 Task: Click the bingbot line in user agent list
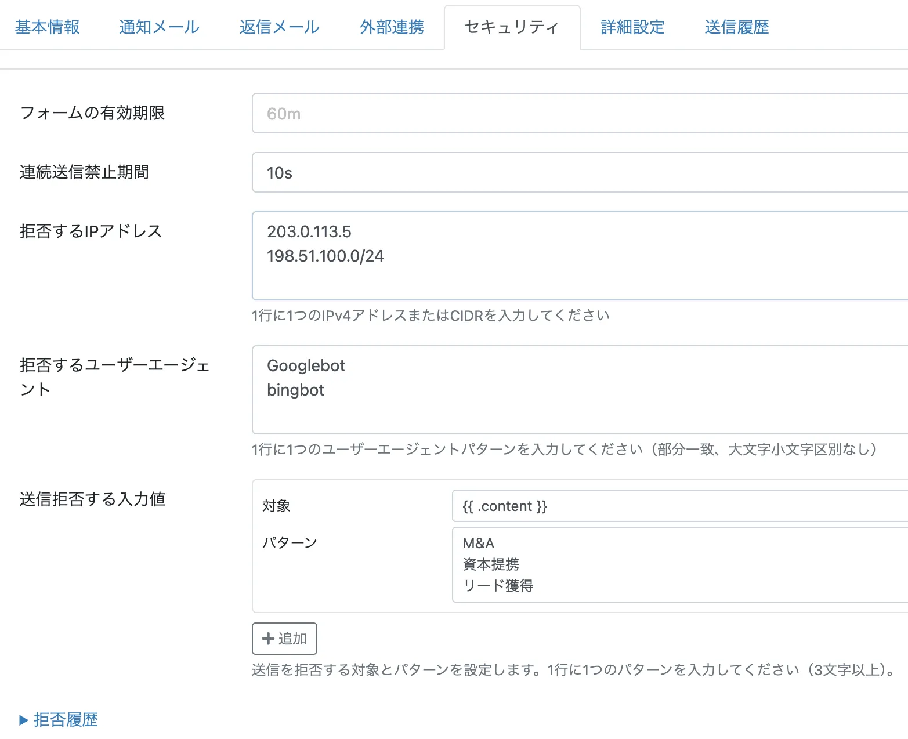295,390
